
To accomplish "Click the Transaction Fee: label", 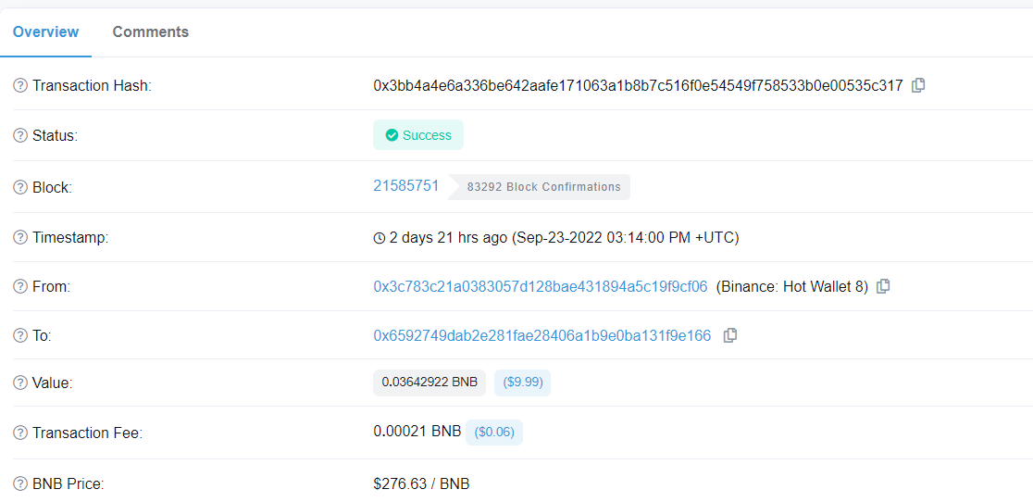I will pos(88,433).
